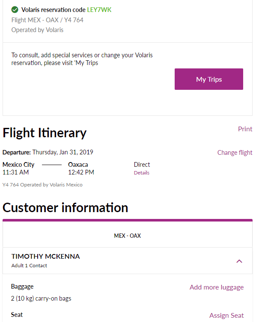
Task: Click the green confirmation checkmark icon
Action: point(15,10)
